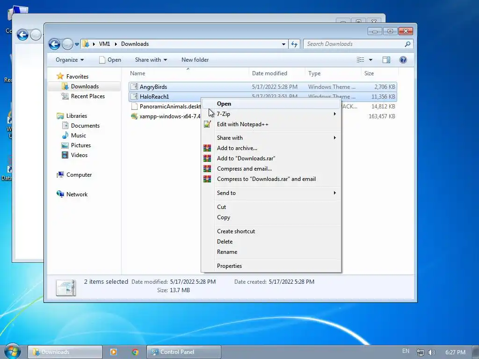Open the Windows Start button
This screenshot has height=359, width=479.
coord(12,352)
